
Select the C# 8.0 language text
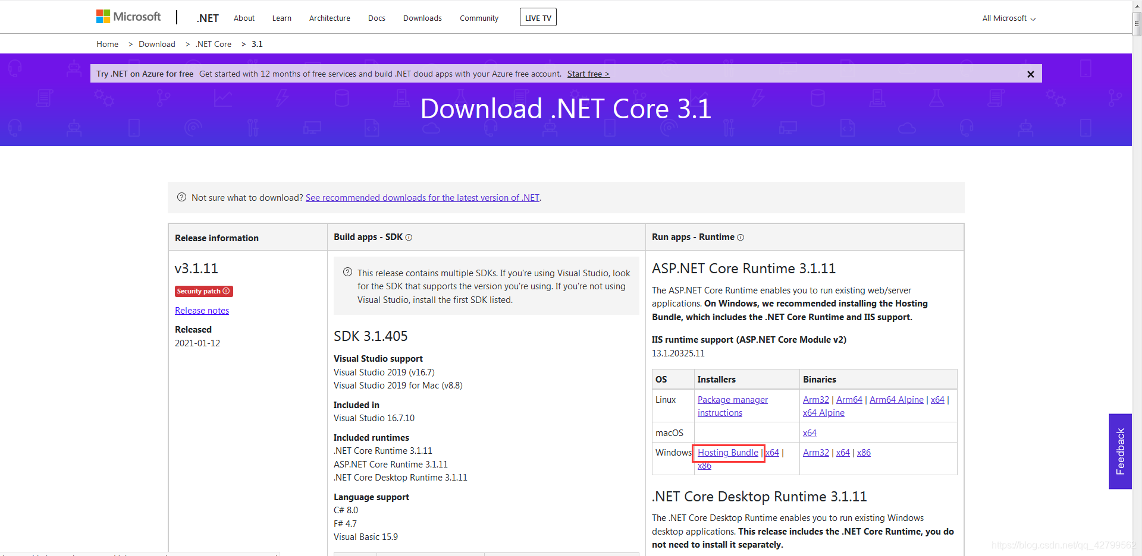click(346, 510)
